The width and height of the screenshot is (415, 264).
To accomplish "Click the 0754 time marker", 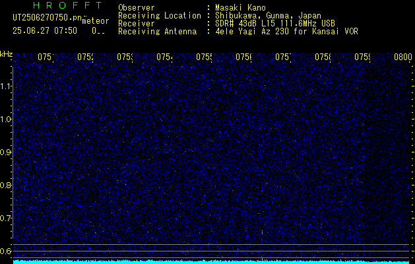I will click(x=164, y=57).
